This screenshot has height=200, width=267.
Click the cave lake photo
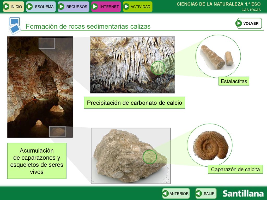pos(40,87)
